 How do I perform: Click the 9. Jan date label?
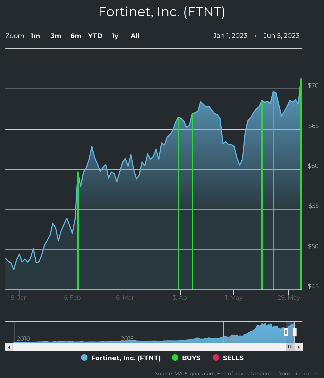19,298
